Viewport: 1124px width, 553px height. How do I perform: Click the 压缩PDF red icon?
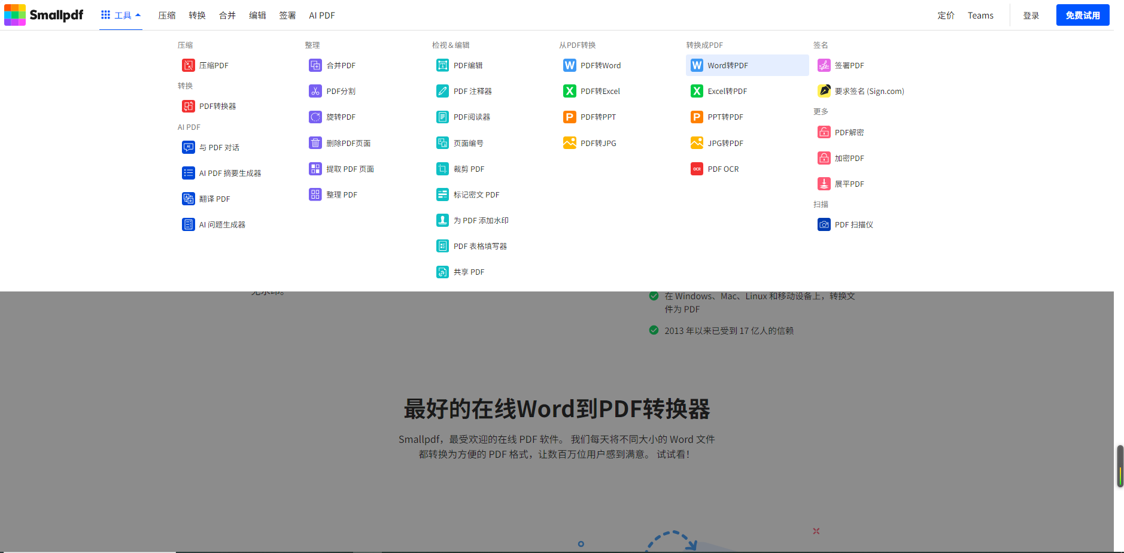coord(188,65)
